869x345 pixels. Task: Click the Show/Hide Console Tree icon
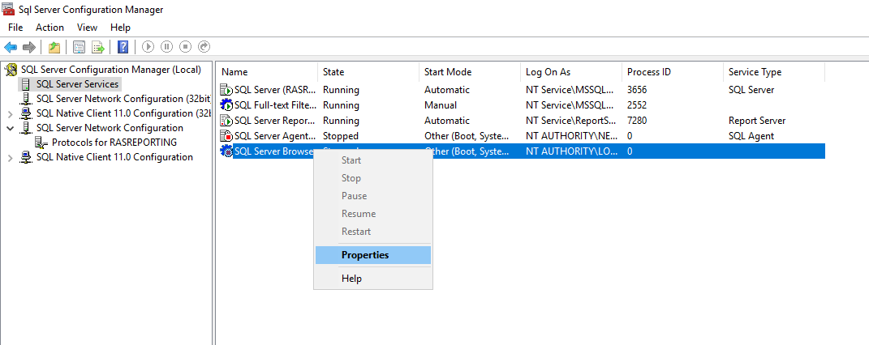(79, 47)
